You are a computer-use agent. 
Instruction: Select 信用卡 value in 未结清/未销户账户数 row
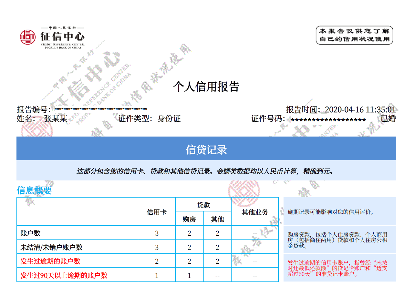(157, 248)
